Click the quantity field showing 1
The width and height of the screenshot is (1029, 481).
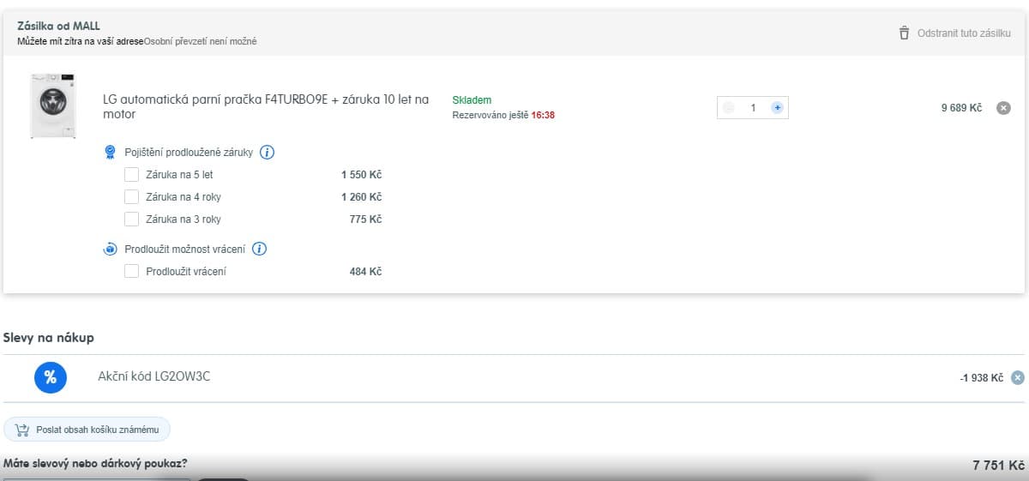753,108
